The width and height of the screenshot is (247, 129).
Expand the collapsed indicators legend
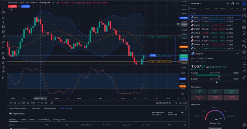(x=10, y=10)
